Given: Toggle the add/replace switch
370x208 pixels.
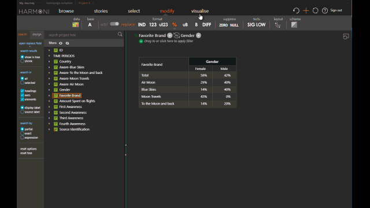Looking at the screenshot, I should 114,24.
